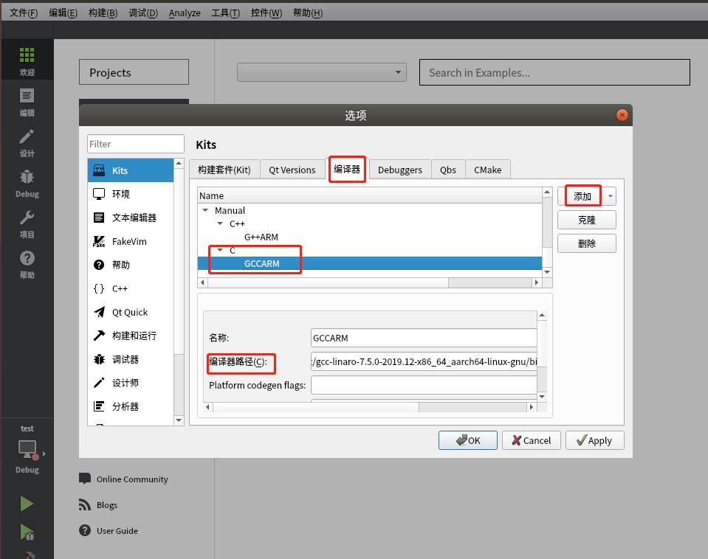Click the 编译器路径 path field
Screen dimensions: 708x559
pyautogui.click(x=424, y=361)
